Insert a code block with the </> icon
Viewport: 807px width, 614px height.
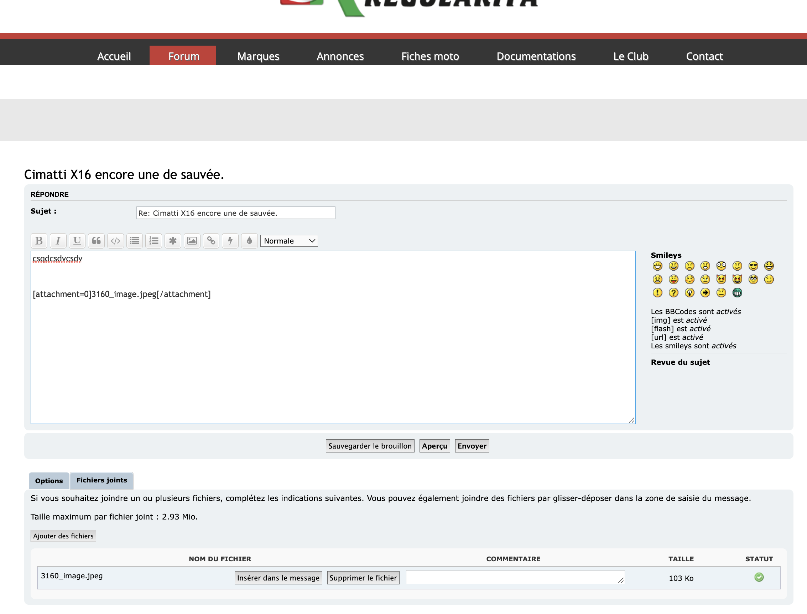coord(115,241)
